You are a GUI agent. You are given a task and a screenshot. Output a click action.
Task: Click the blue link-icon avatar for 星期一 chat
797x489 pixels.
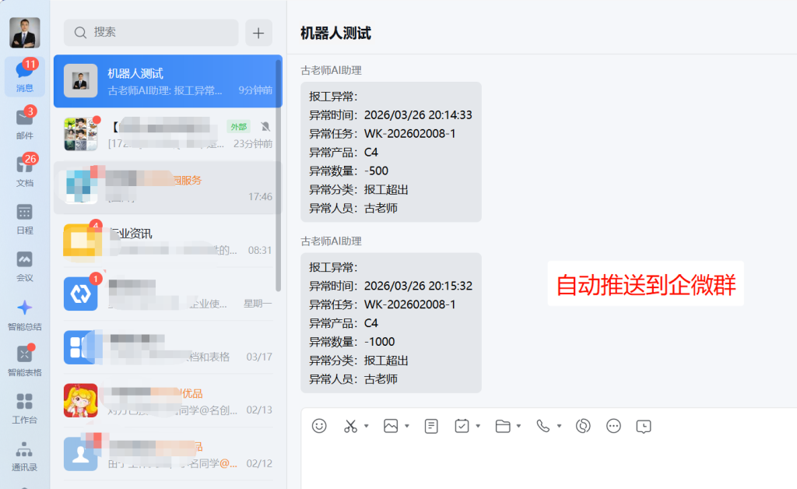point(80,294)
